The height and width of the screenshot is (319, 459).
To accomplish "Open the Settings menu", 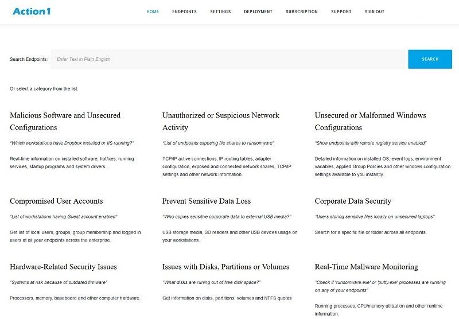I will (220, 11).
